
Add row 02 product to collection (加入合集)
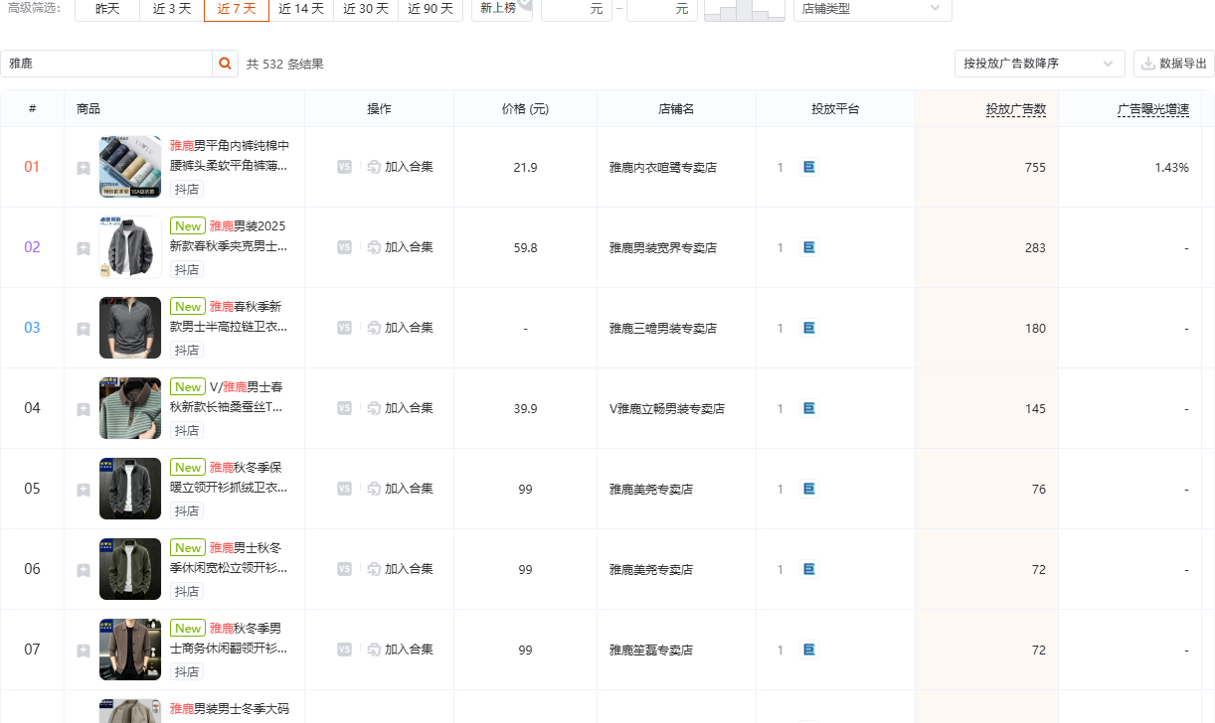[401, 247]
